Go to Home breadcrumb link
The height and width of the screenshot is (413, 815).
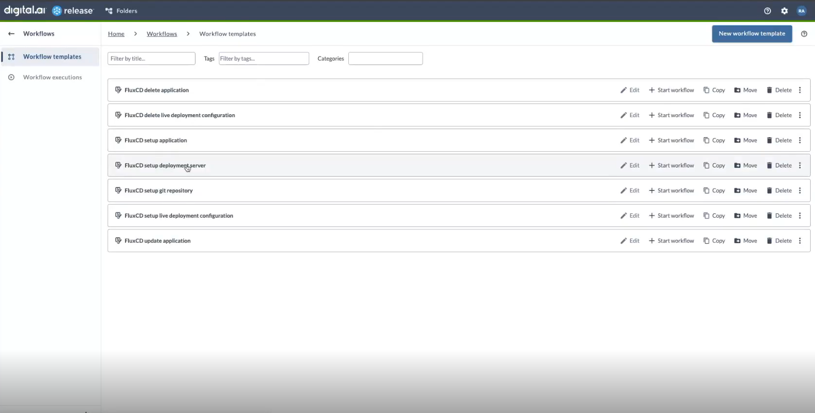pos(116,34)
